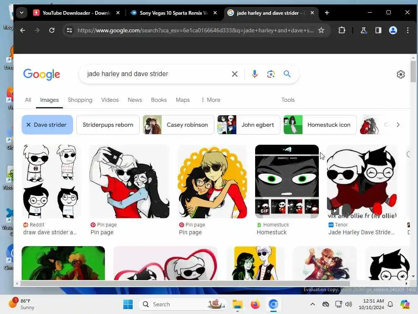Open the weather widget showing 86°F
418x314 pixels.
pyautogui.click(x=21, y=304)
